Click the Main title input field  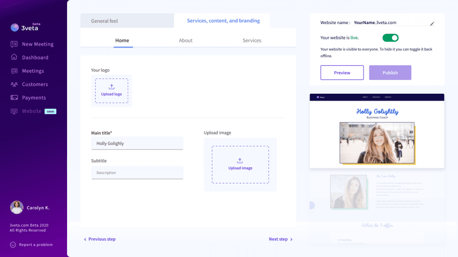[x=137, y=143]
